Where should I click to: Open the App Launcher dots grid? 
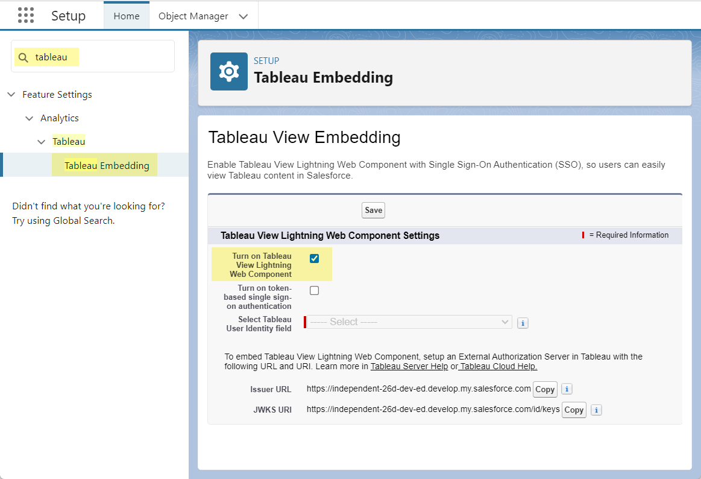26,16
